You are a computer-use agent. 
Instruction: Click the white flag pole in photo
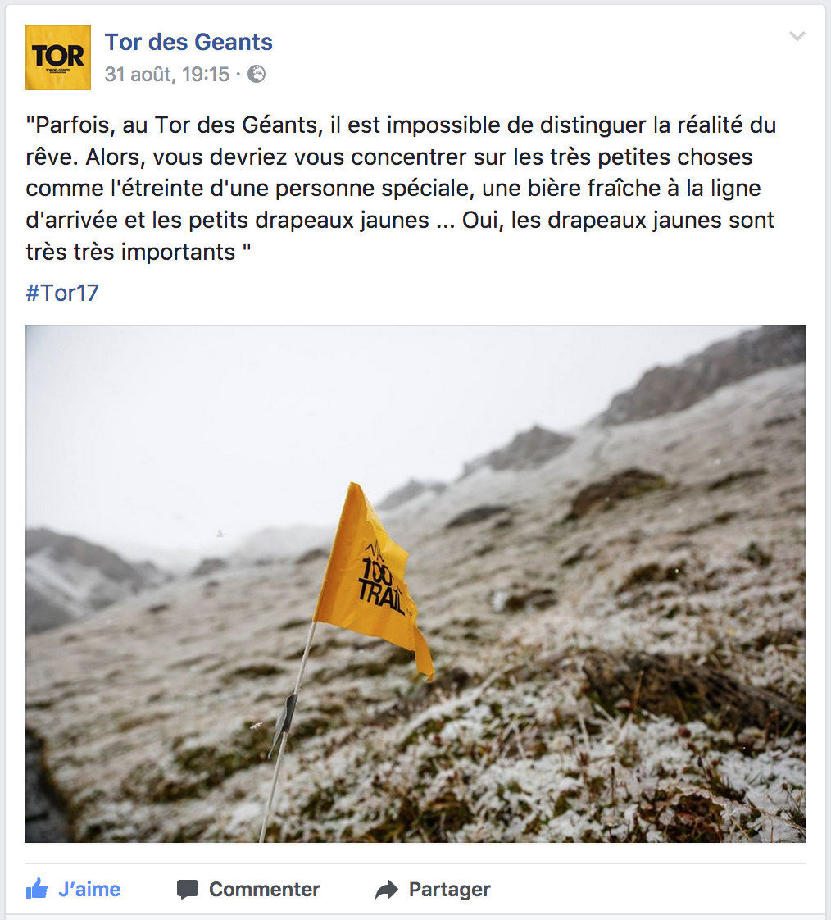[288, 731]
